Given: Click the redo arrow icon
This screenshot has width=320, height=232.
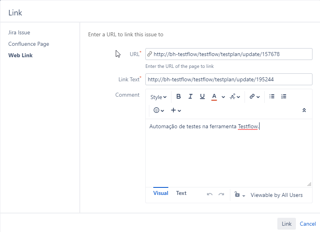Looking at the screenshot, I should point(221,195).
